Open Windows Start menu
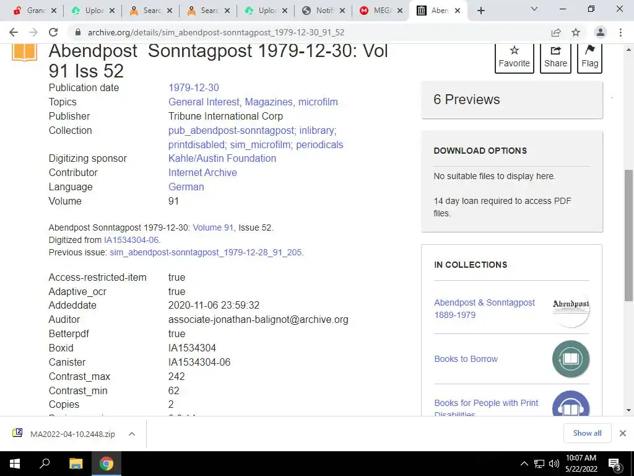 click(15, 464)
